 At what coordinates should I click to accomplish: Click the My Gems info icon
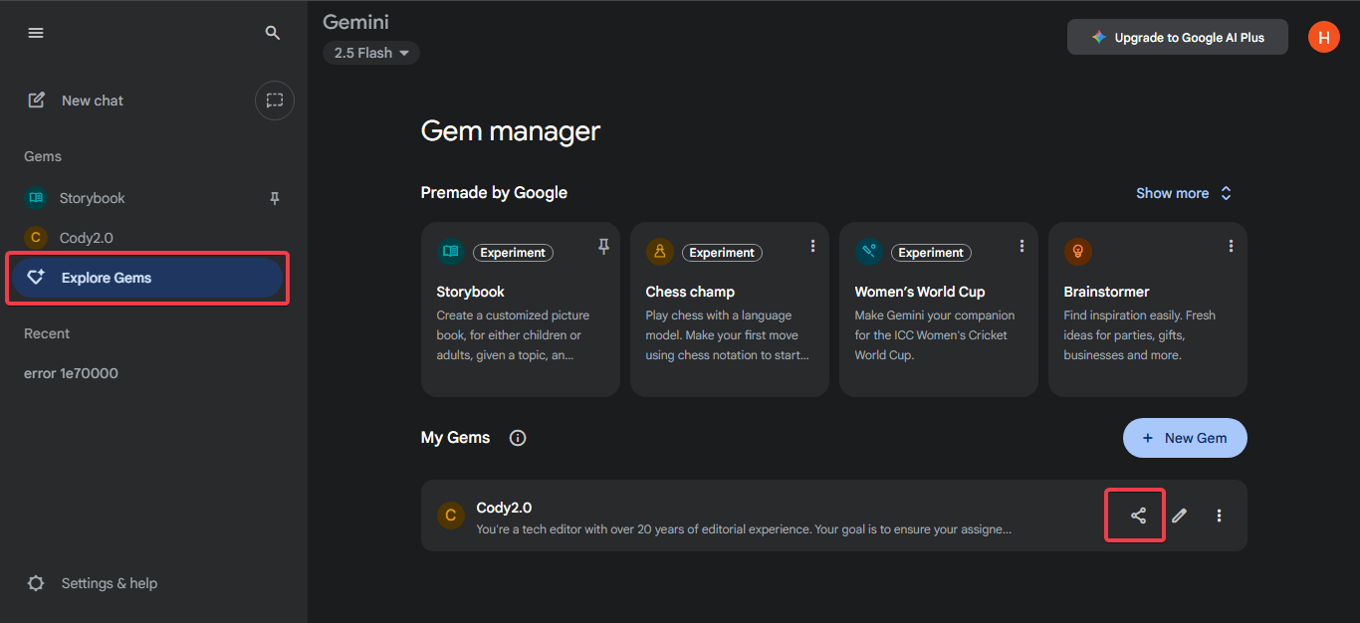518,438
